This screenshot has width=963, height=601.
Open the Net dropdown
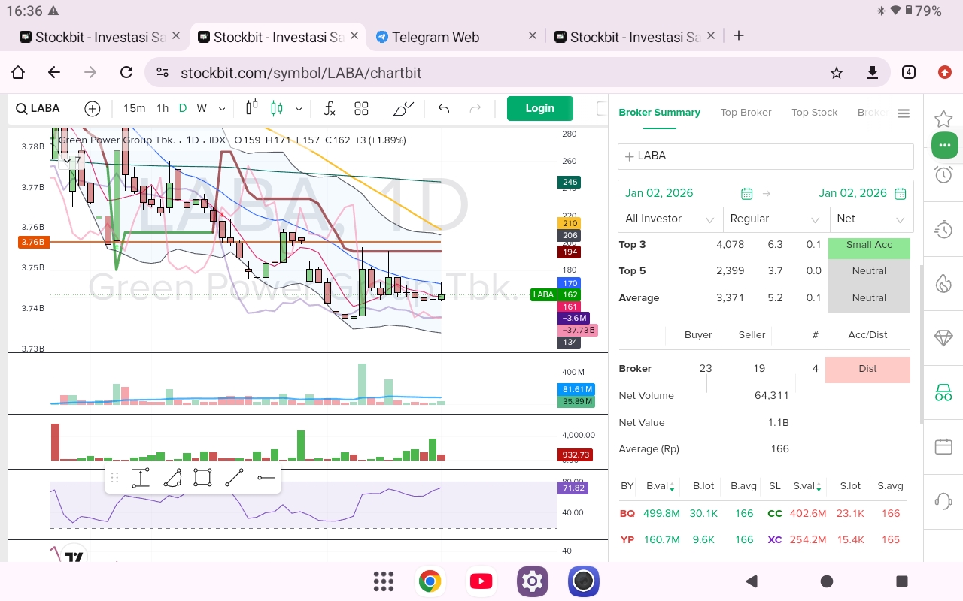click(871, 219)
